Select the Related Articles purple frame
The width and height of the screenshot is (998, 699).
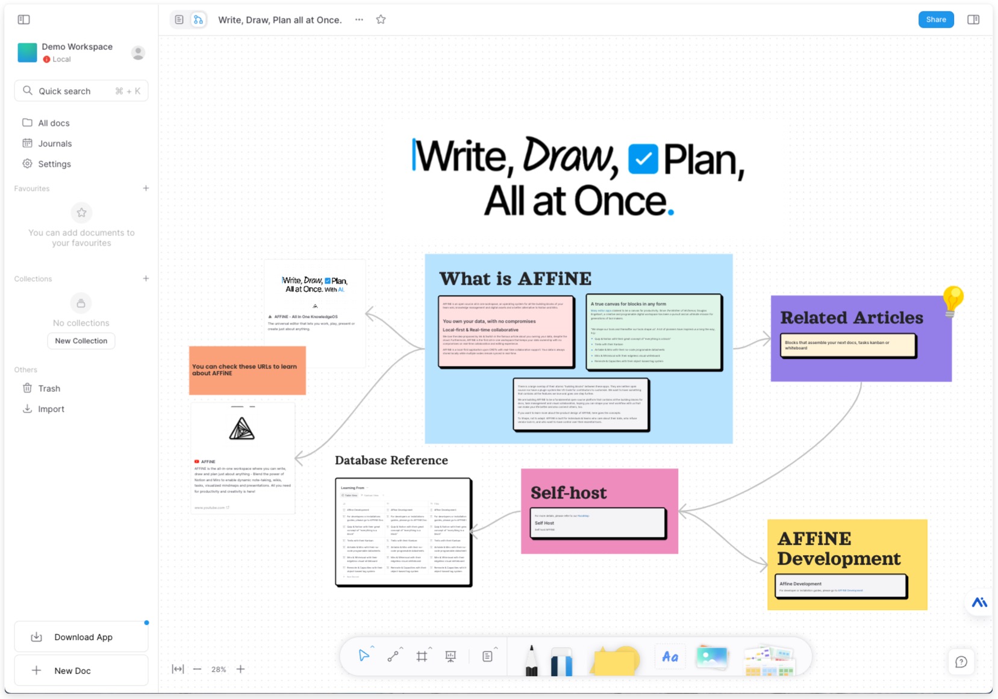861,338
